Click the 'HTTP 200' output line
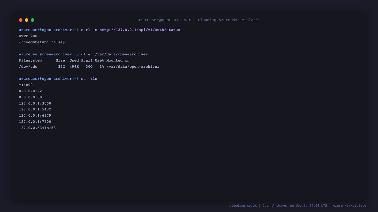This screenshot has width=378, height=212. click(x=28, y=36)
